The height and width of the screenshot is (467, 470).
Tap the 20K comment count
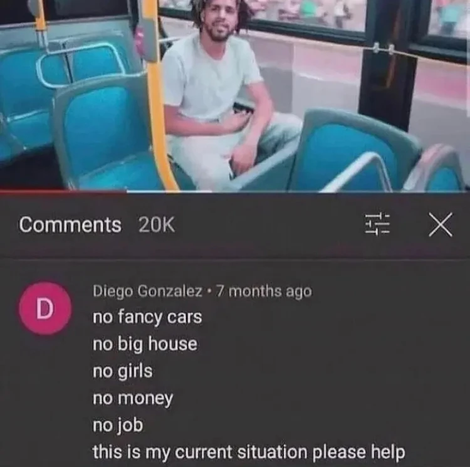point(157,224)
